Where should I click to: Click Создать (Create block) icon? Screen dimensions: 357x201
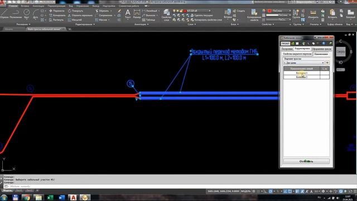(x=239, y=11)
